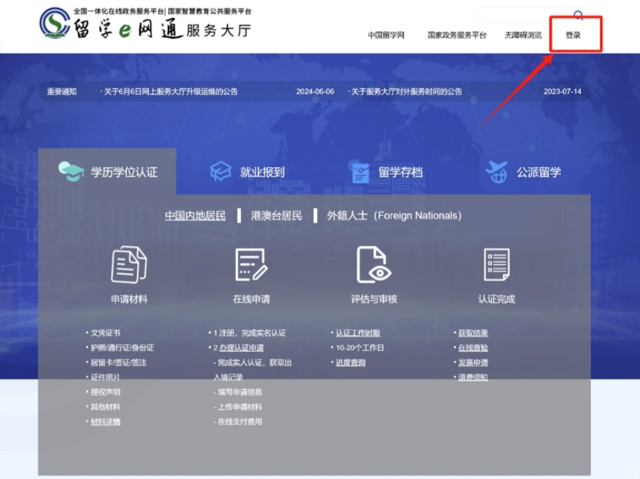
Task: Click the 居留卡/签证/签注 list item
Action: click(118, 363)
